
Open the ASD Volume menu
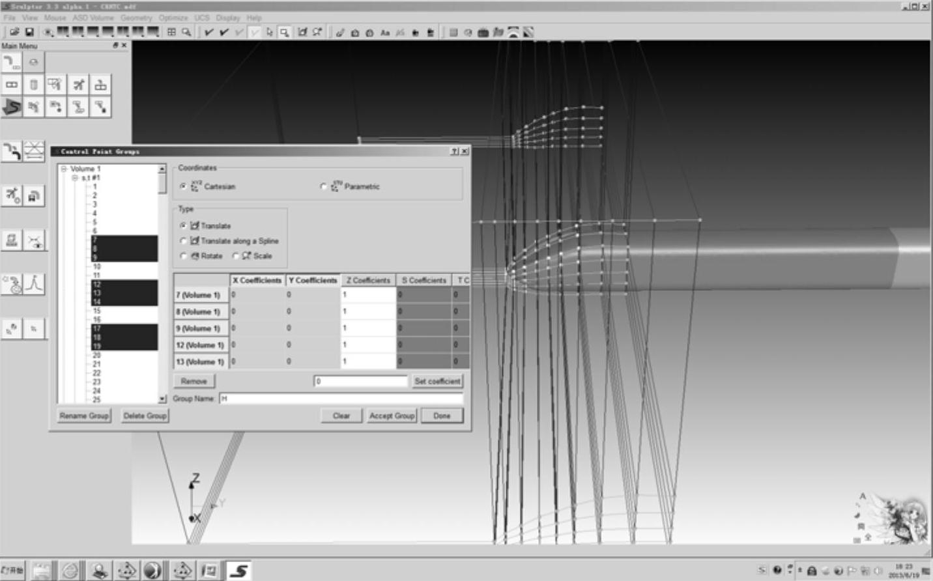coord(93,18)
